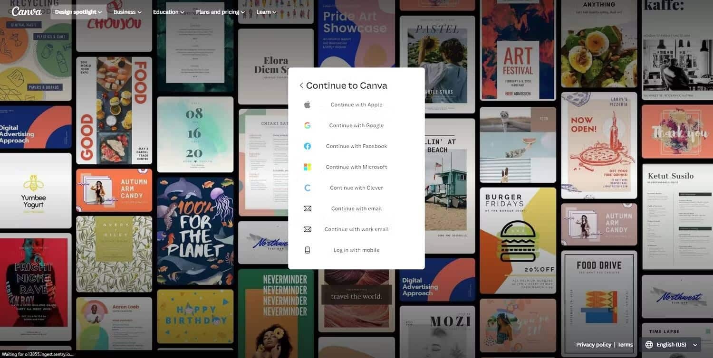713x358 pixels.
Task: Open the Design spotlight menu
Action: pyautogui.click(x=78, y=12)
